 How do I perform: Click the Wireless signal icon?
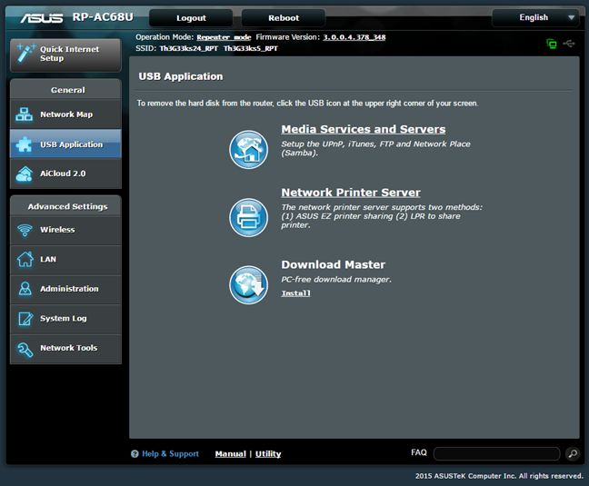[25, 230]
